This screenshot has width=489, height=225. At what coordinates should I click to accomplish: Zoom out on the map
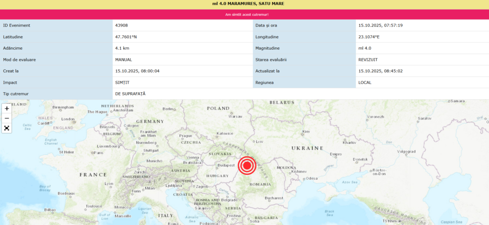pos(7,118)
